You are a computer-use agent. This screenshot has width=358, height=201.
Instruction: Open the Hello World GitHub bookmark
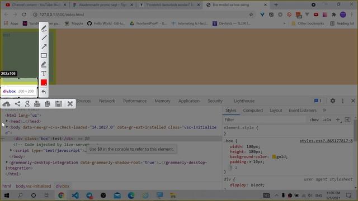(x=106, y=23)
